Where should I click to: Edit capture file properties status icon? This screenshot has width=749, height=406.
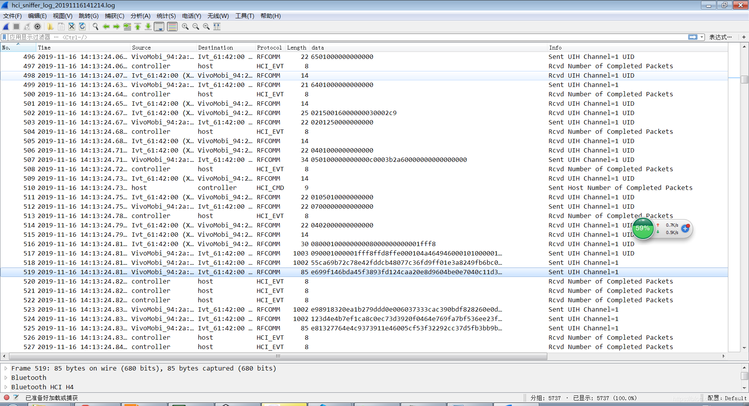[x=16, y=397]
